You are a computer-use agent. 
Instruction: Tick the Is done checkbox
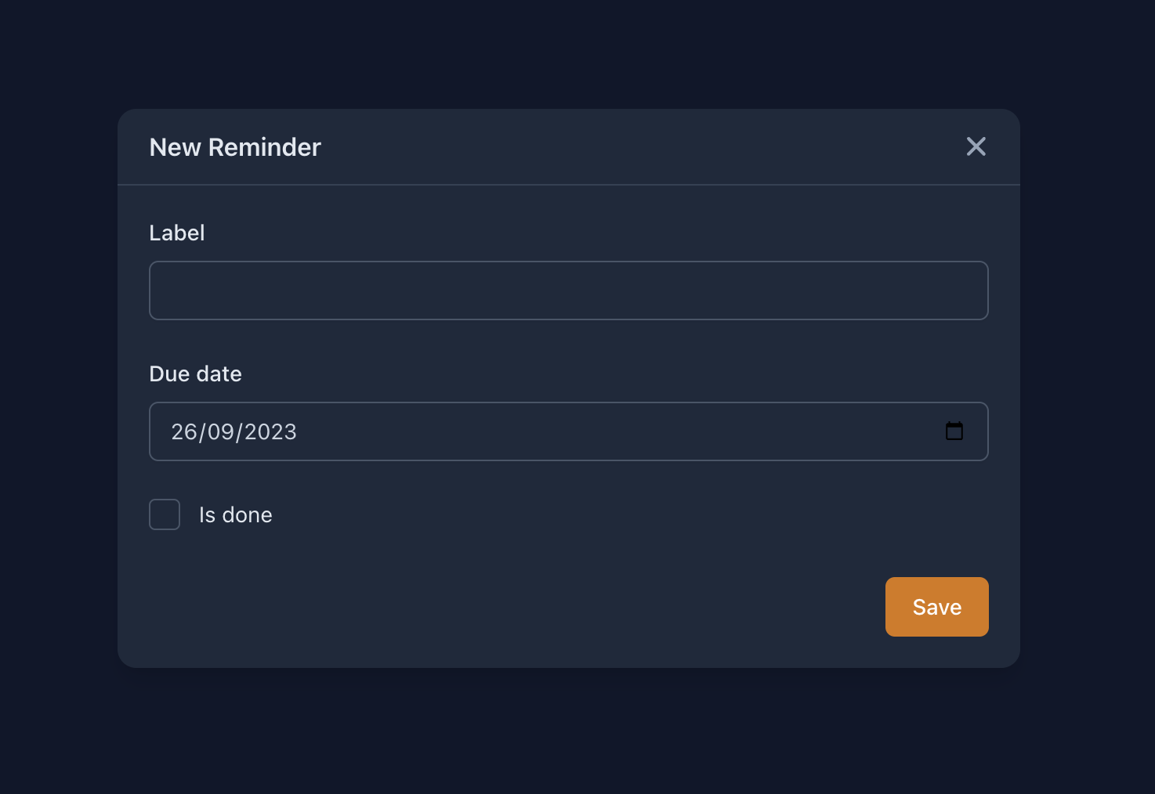coord(165,514)
